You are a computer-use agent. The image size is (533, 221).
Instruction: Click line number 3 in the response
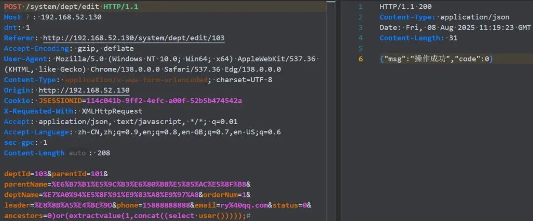click(x=360, y=28)
